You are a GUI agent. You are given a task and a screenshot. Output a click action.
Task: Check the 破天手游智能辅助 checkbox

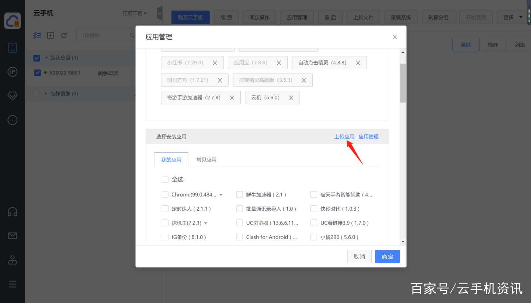tap(314, 194)
